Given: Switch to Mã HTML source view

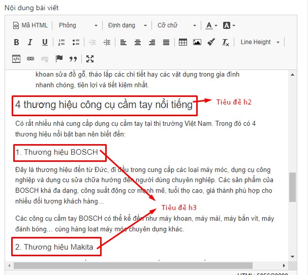Looking at the screenshot, I should click(30, 25).
